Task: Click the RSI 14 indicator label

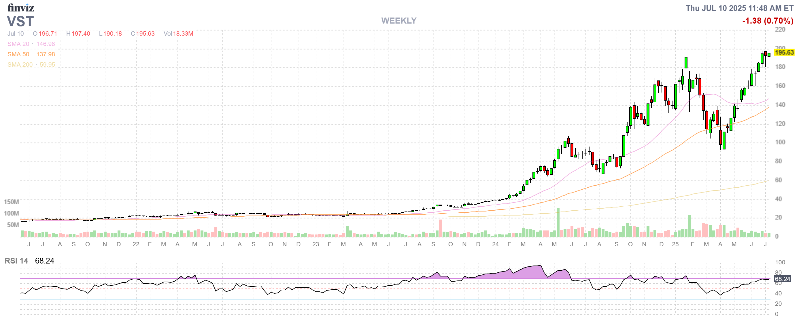Action: 16,261
